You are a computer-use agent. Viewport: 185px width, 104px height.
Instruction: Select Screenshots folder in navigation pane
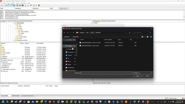tap(71, 68)
